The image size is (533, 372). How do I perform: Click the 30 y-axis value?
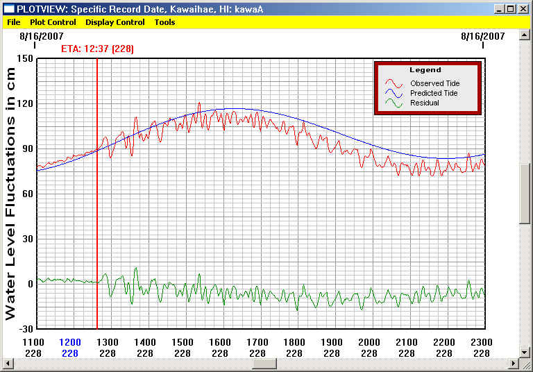(28, 239)
